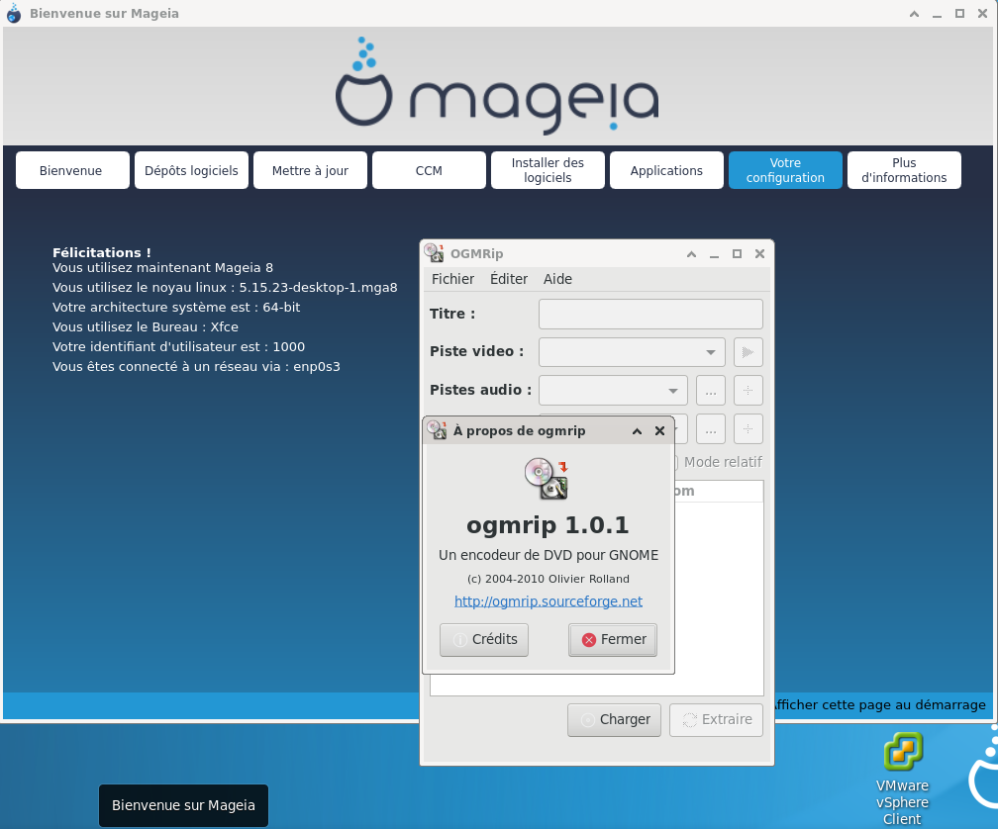998x829 pixels.
Task: Roll up the OGMRip main window
Action: [x=691, y=253]
